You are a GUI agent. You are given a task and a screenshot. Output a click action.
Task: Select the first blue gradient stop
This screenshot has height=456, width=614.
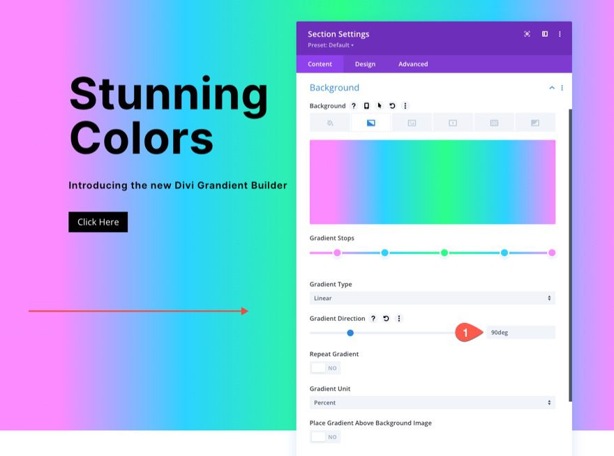tap(385, 253)
